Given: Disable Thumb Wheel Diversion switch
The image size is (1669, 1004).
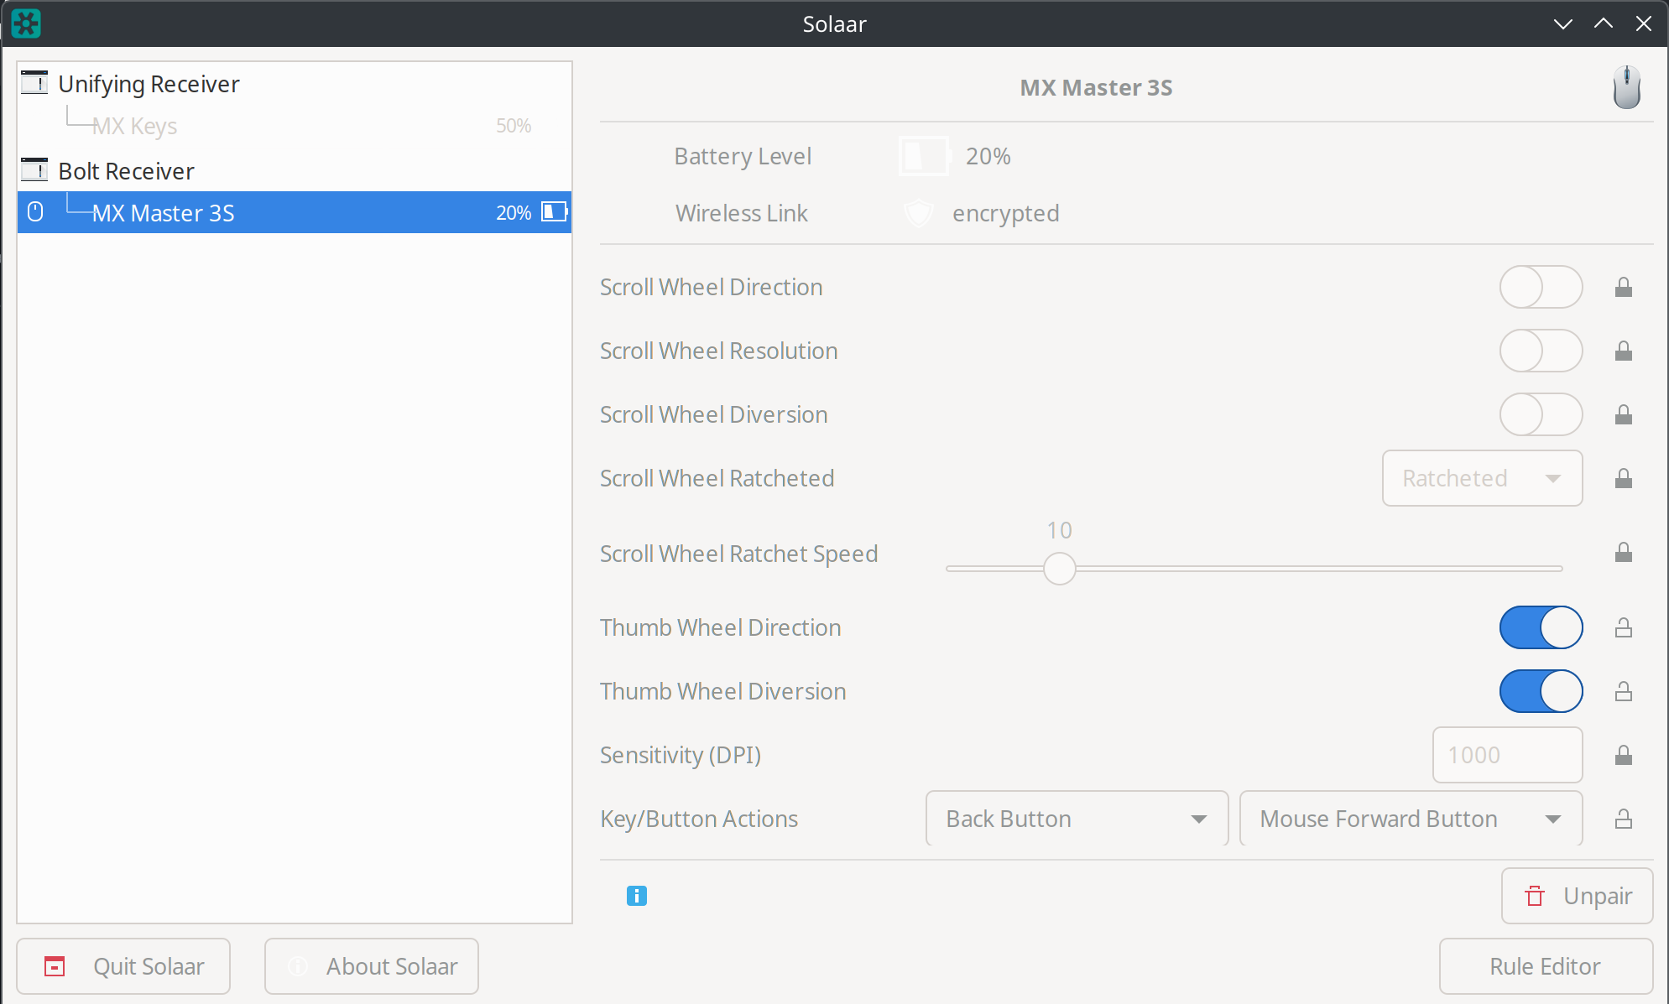Looking at the screenshot, I should pyautogui.click(x=1541, y=691).
